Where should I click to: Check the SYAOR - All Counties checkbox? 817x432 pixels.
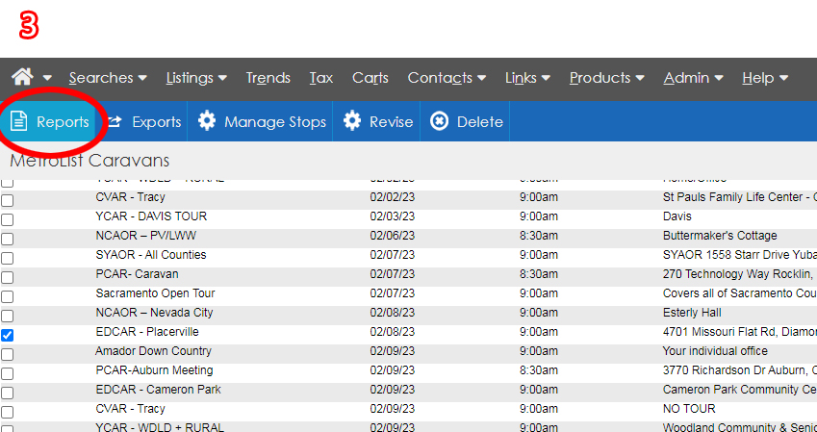(x=7, y=259)
